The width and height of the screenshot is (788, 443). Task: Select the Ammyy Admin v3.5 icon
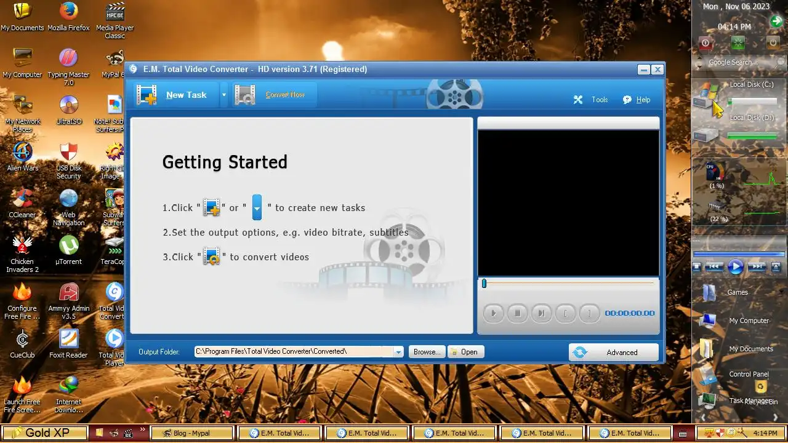[x=68, y=301]
